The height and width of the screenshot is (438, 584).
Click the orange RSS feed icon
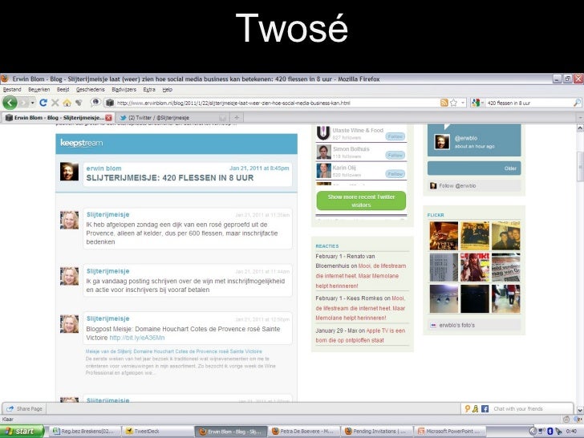[444, 103]
